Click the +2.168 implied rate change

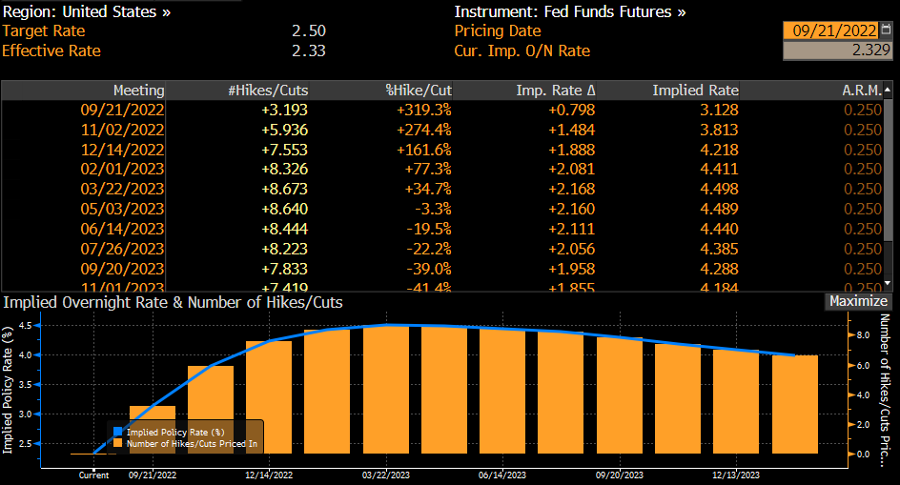coord(572,189)
